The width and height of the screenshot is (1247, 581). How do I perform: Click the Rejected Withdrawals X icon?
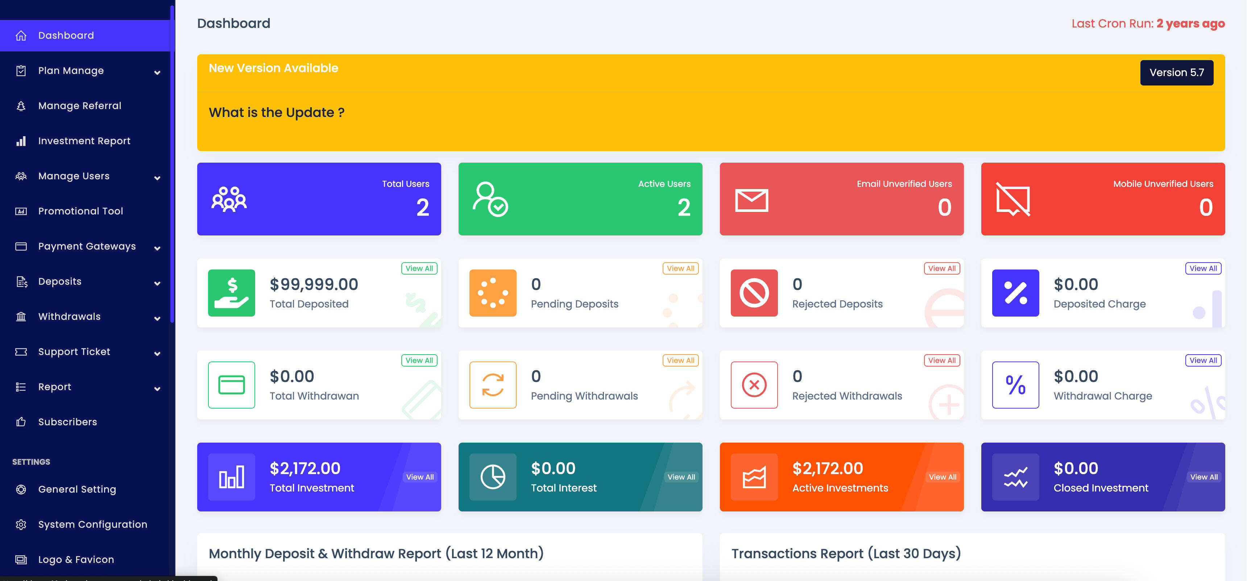pyautogui.click(x=754, y=385)
